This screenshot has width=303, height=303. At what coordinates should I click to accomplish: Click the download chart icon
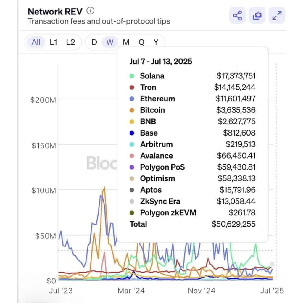click(257, 15)
